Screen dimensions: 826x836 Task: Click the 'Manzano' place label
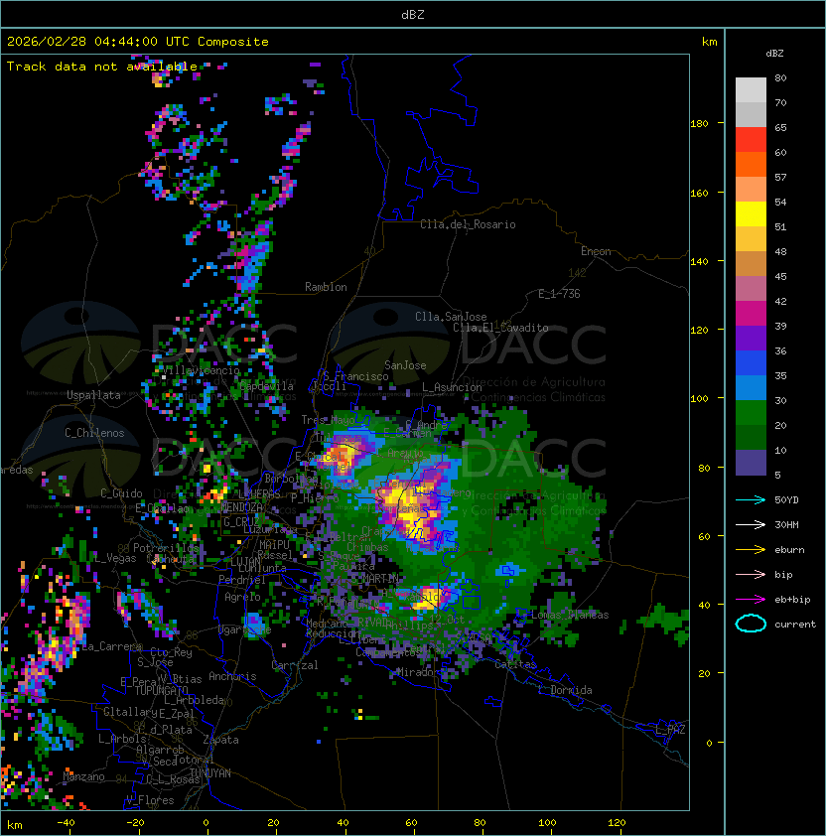pos(83,776)
